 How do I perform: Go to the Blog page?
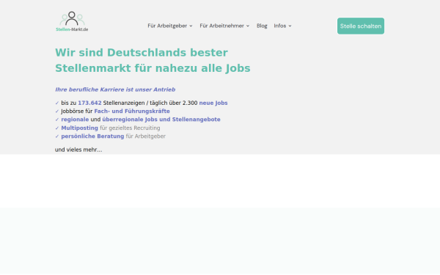[262, 26]
